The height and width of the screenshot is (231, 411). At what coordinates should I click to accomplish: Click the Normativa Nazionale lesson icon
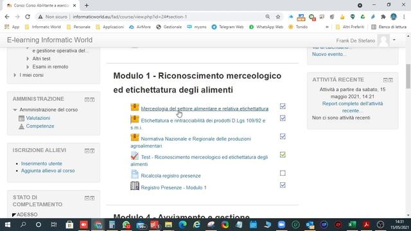click(135, 137)
